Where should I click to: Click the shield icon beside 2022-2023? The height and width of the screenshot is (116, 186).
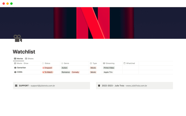click(99, 86)
